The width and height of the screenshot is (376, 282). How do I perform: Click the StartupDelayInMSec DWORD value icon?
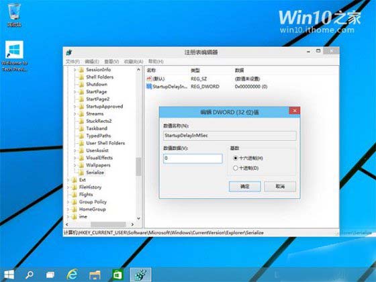(149, 87)
